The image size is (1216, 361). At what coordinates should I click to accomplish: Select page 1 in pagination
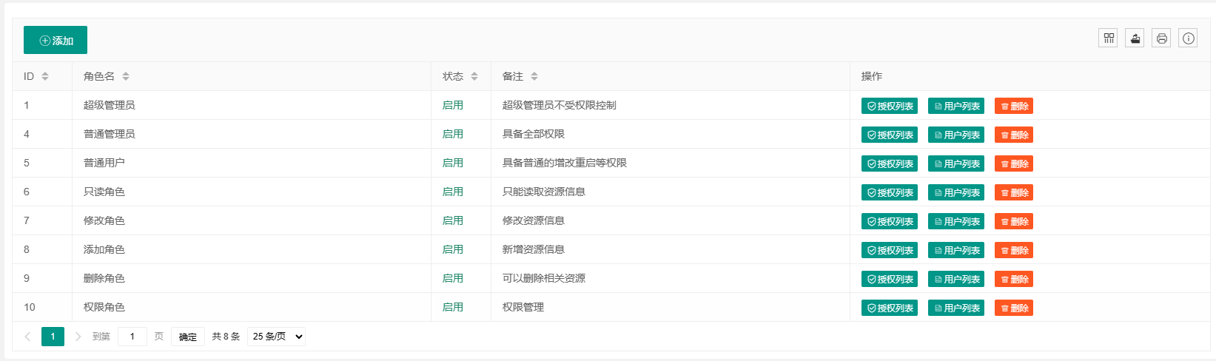[53, 337]
